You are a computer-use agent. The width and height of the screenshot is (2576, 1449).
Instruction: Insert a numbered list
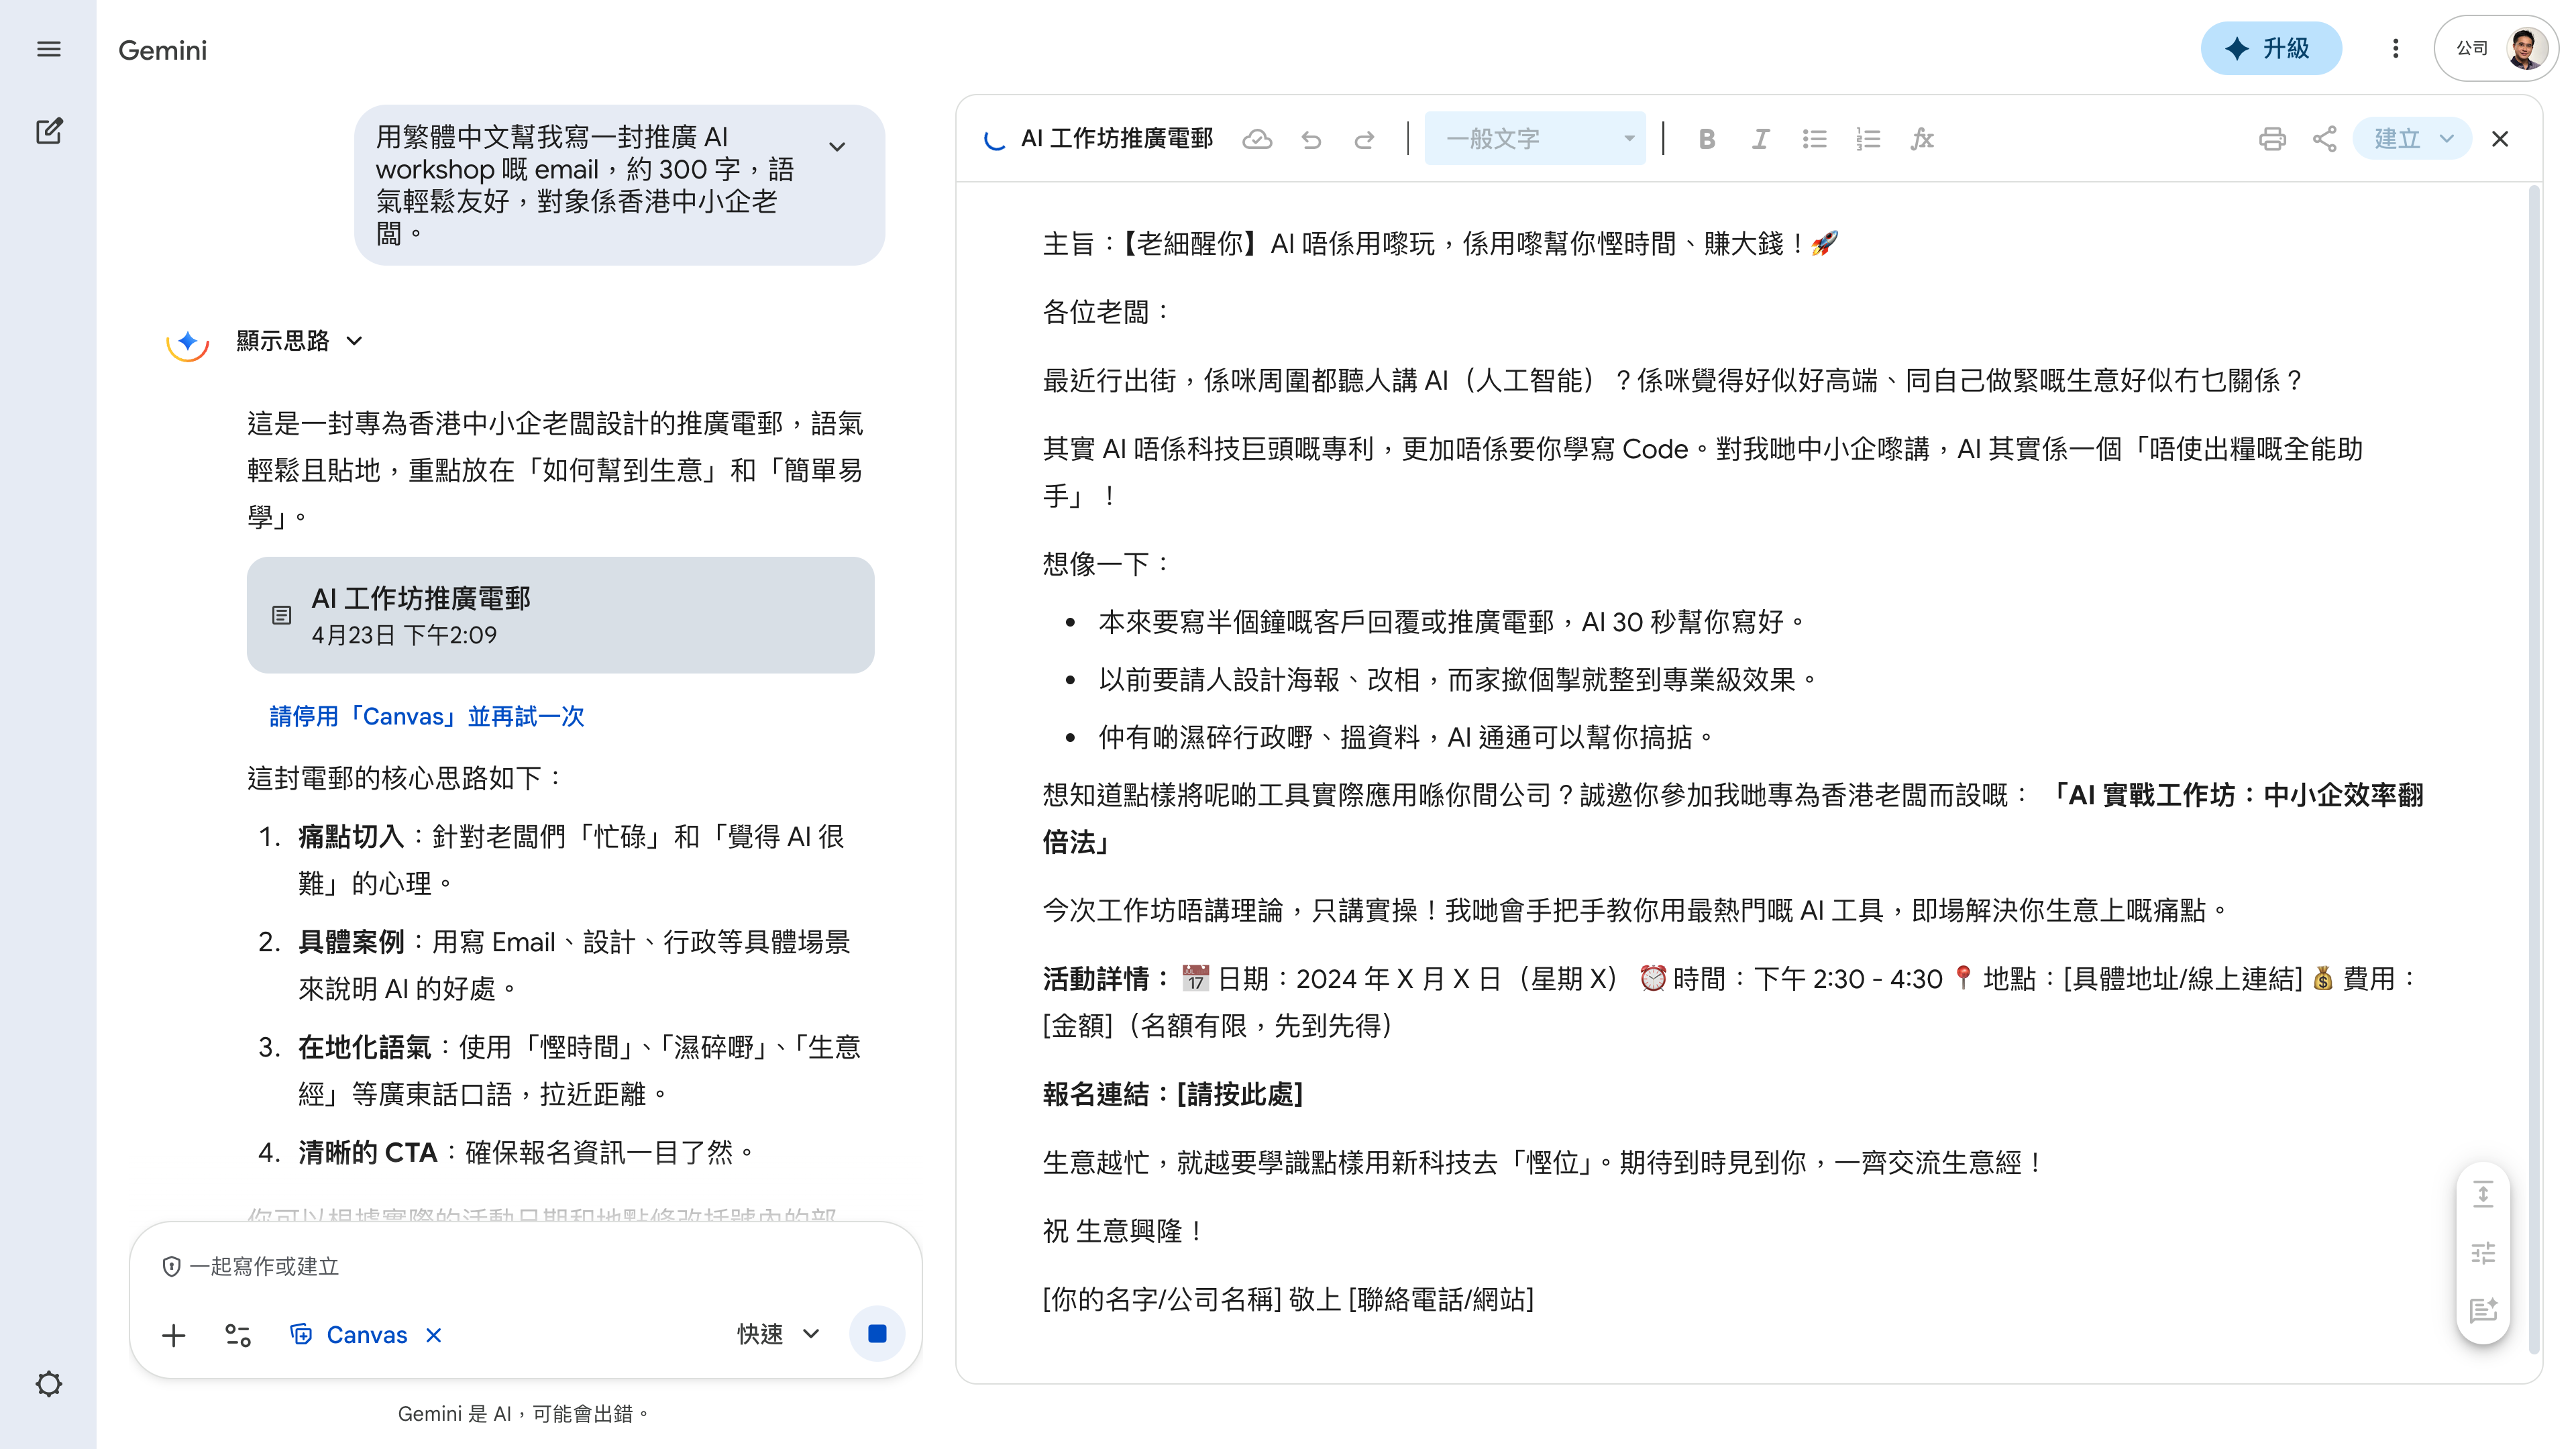tap(1867, 139)
